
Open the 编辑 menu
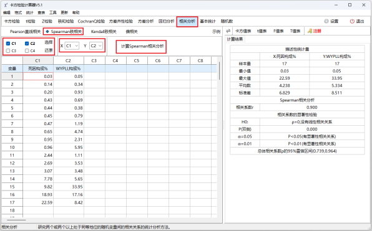point(7,12)
